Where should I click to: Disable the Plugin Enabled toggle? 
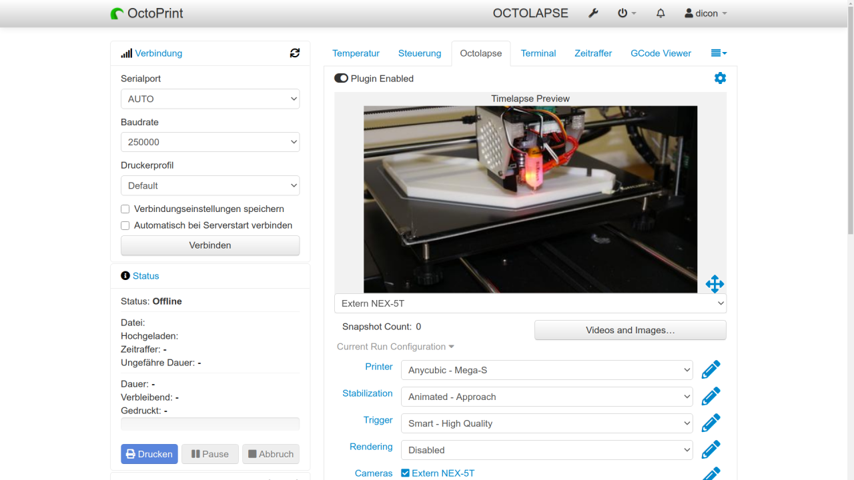[341, 78]
